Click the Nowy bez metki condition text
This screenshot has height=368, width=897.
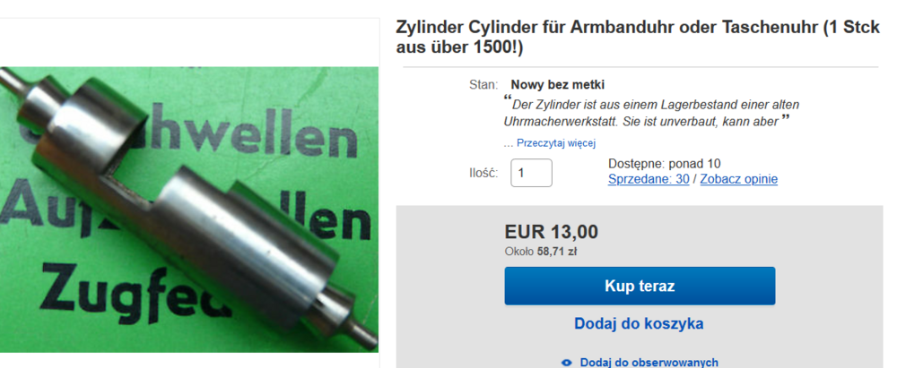(557, 85)
